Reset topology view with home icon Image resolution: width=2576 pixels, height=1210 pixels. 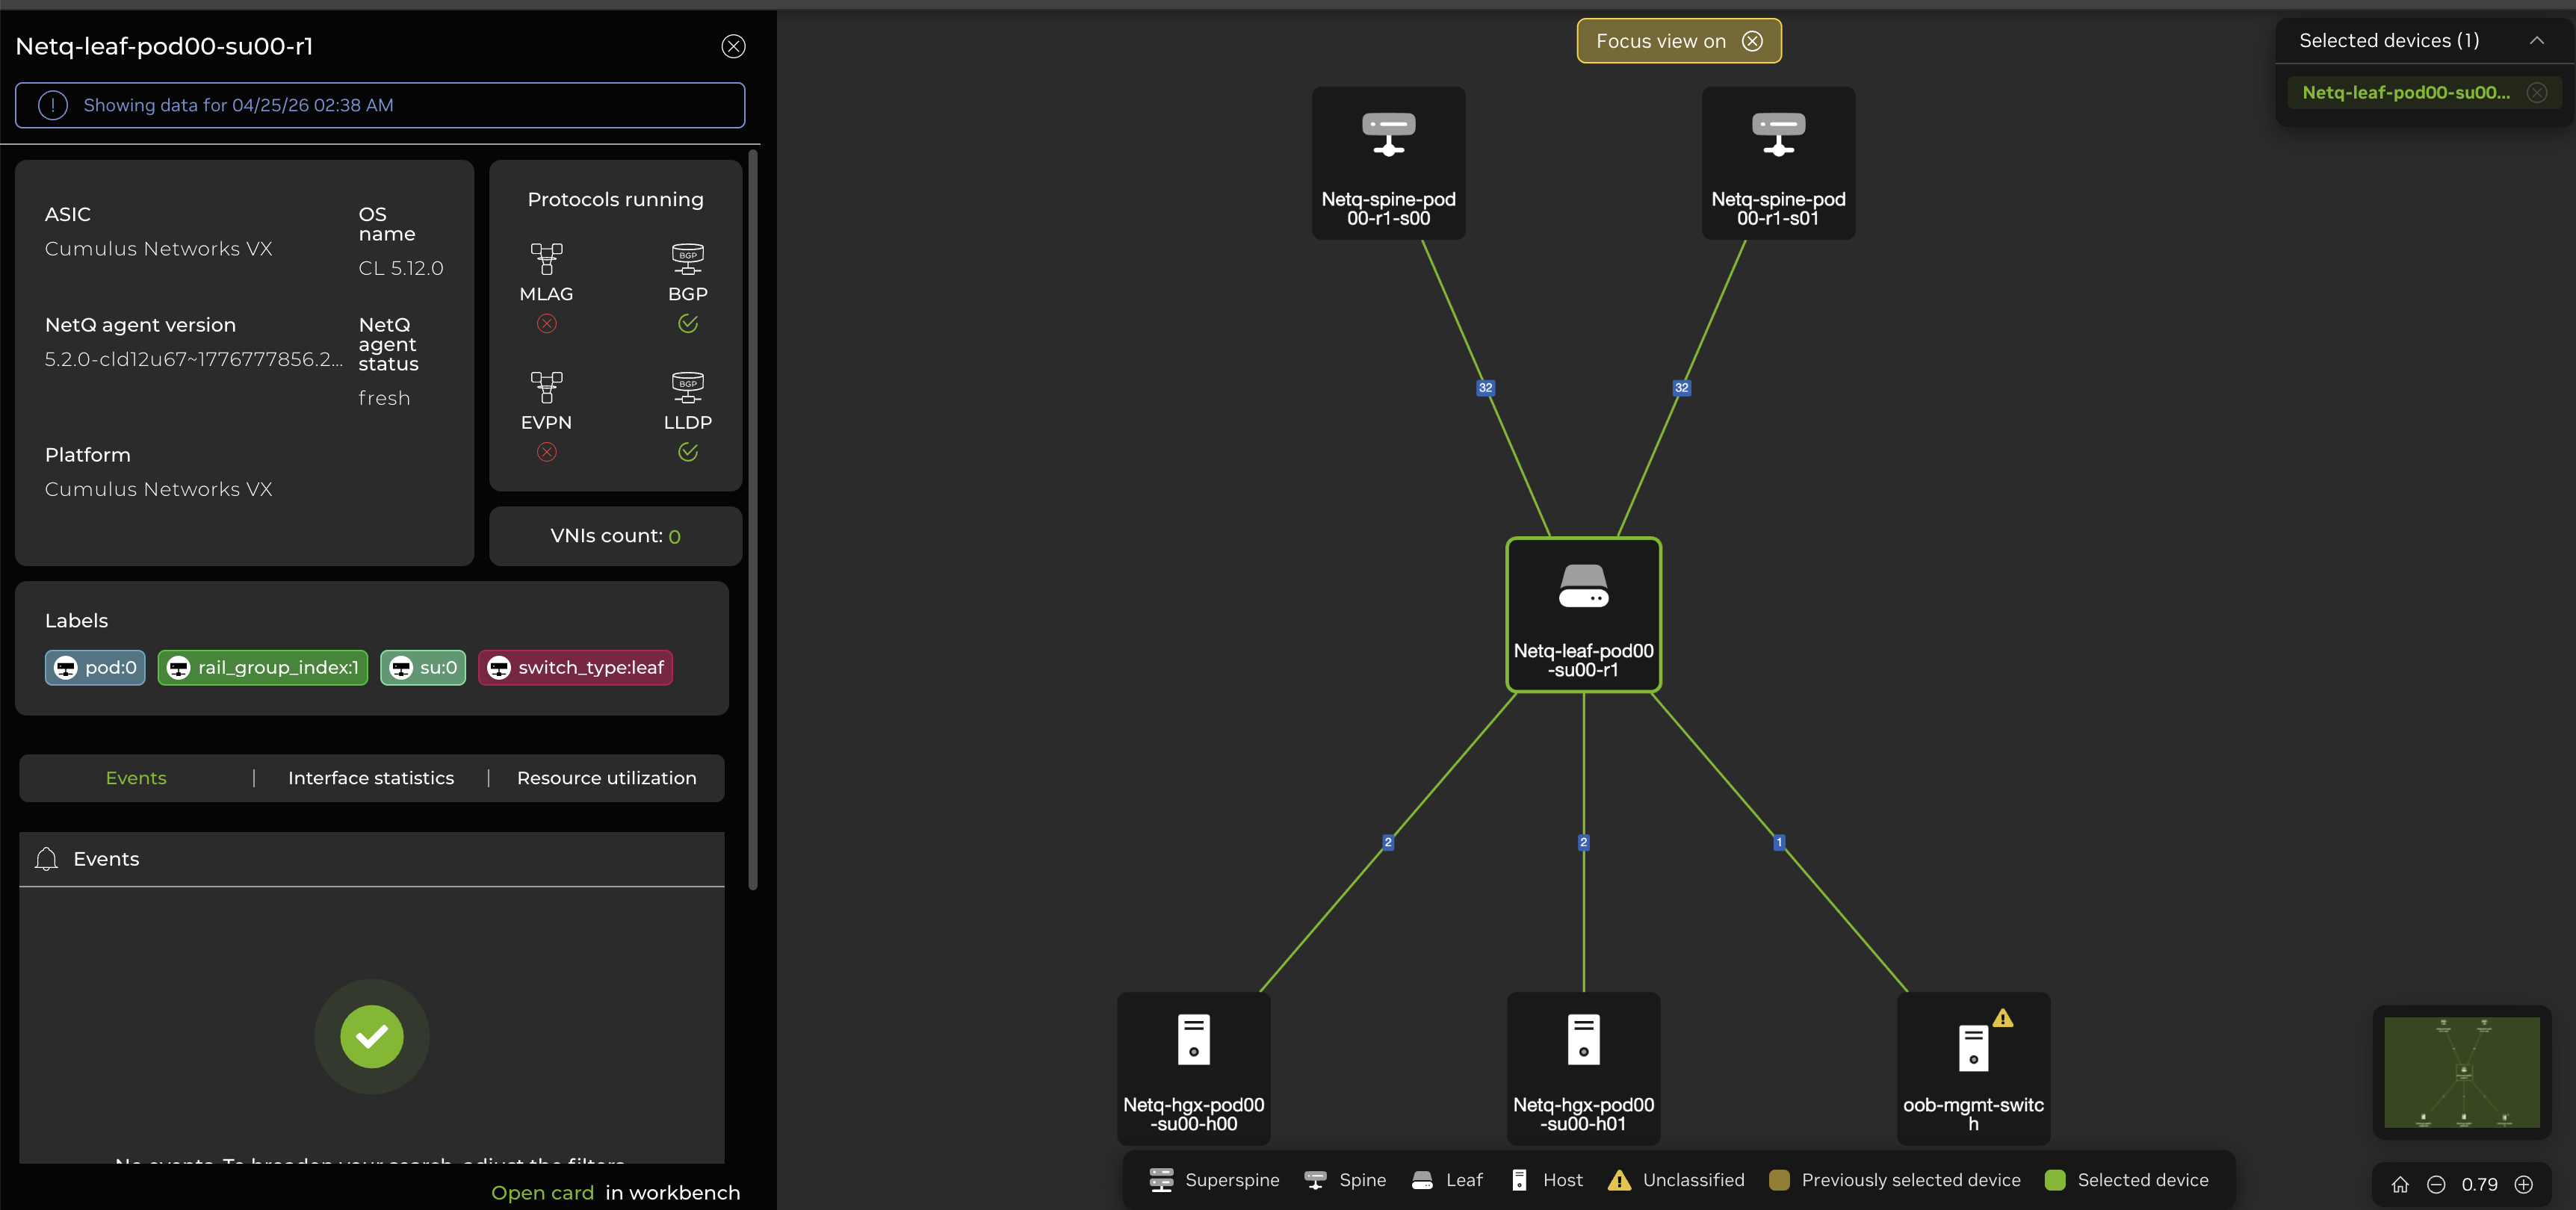click(2400, 1184)
